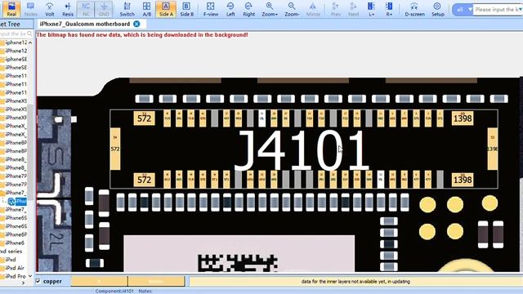523x294 pixels.
Task: Open the Notes tool in the toolbar
Action: pyautogui.click(x=31, y=9)
